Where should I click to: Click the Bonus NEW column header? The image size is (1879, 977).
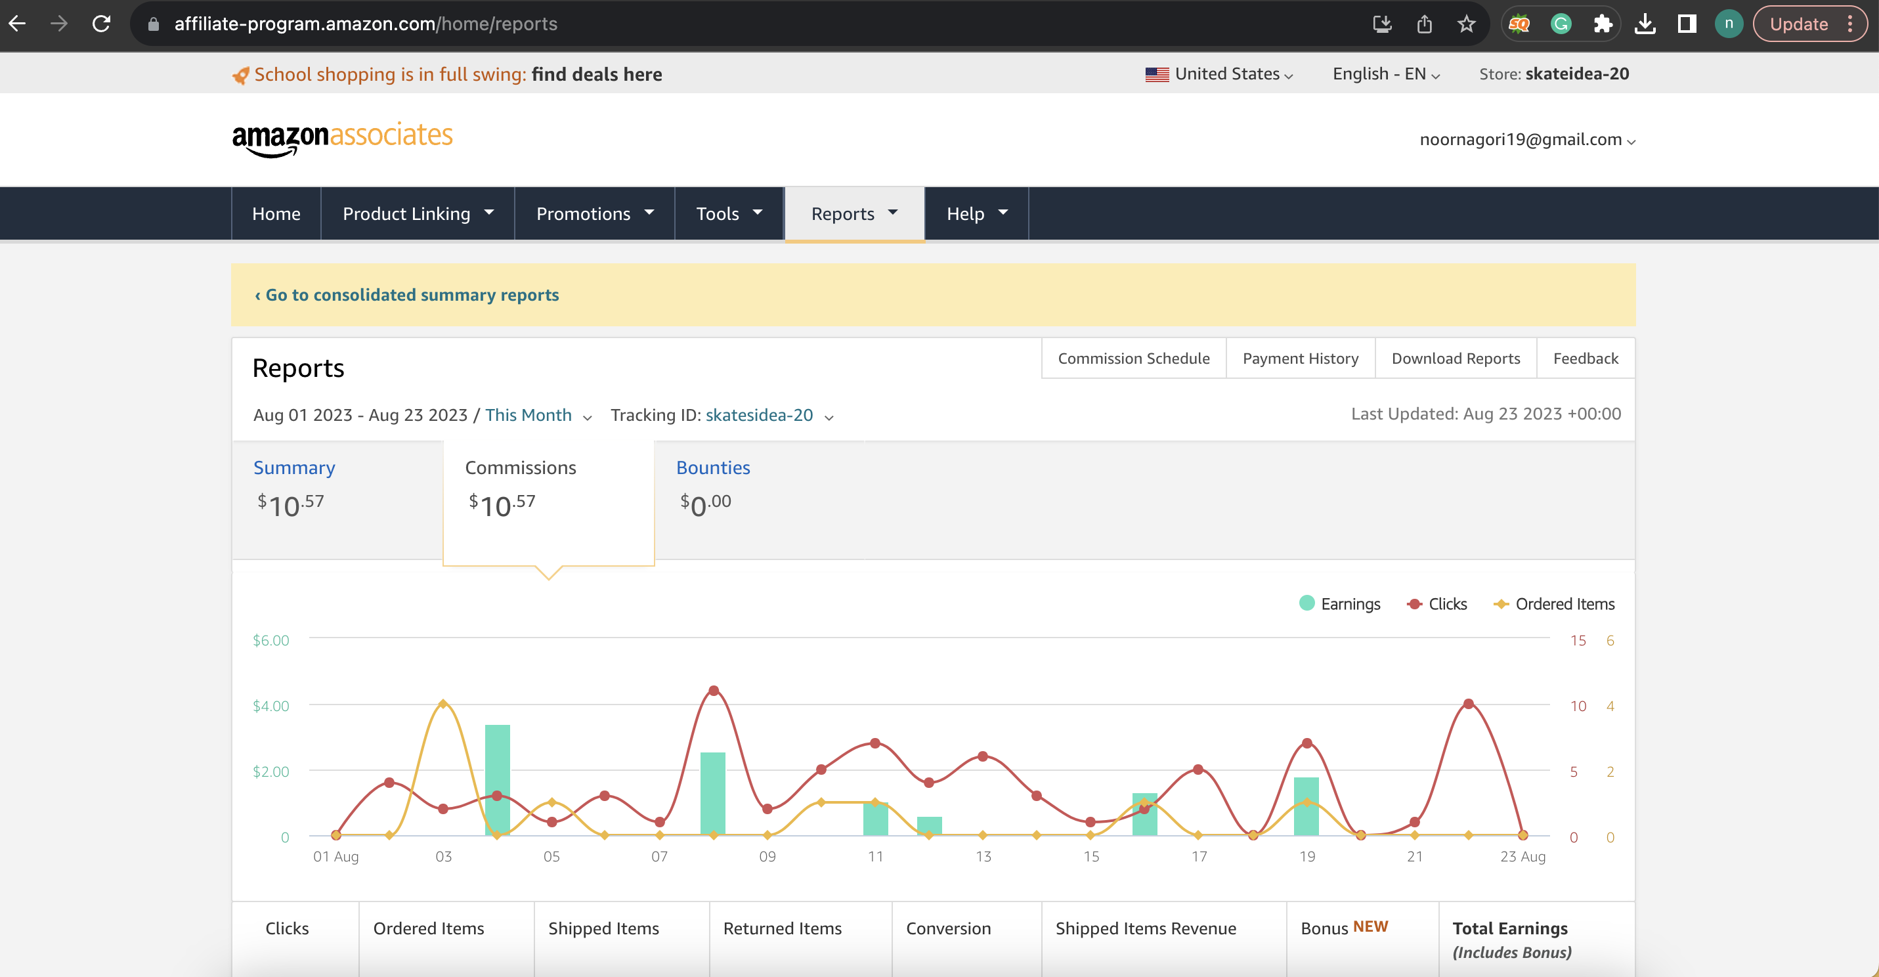pyautogui.click(x=1344, y=927)
